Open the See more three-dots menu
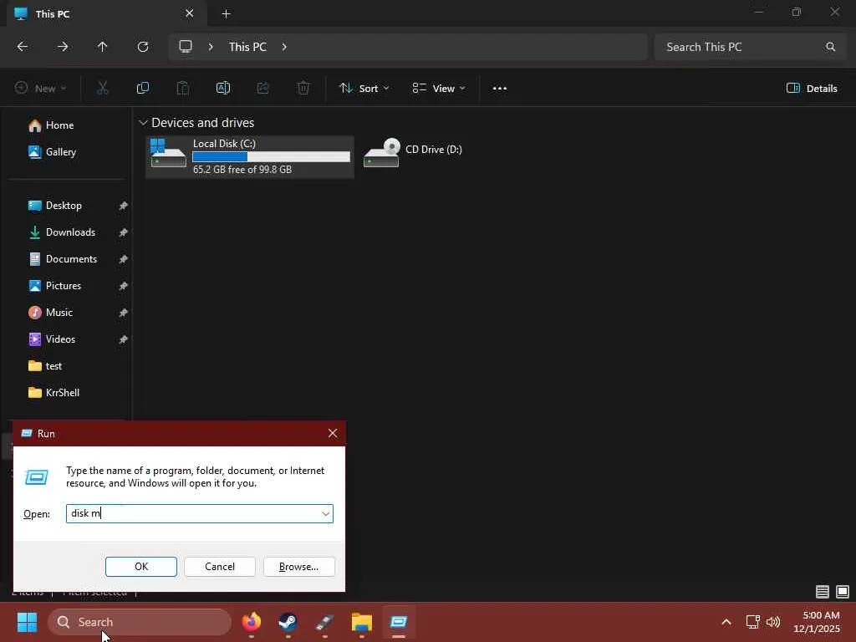Image resolution: width=856 pixels, height=642 pixels. [x=500, y=88]
